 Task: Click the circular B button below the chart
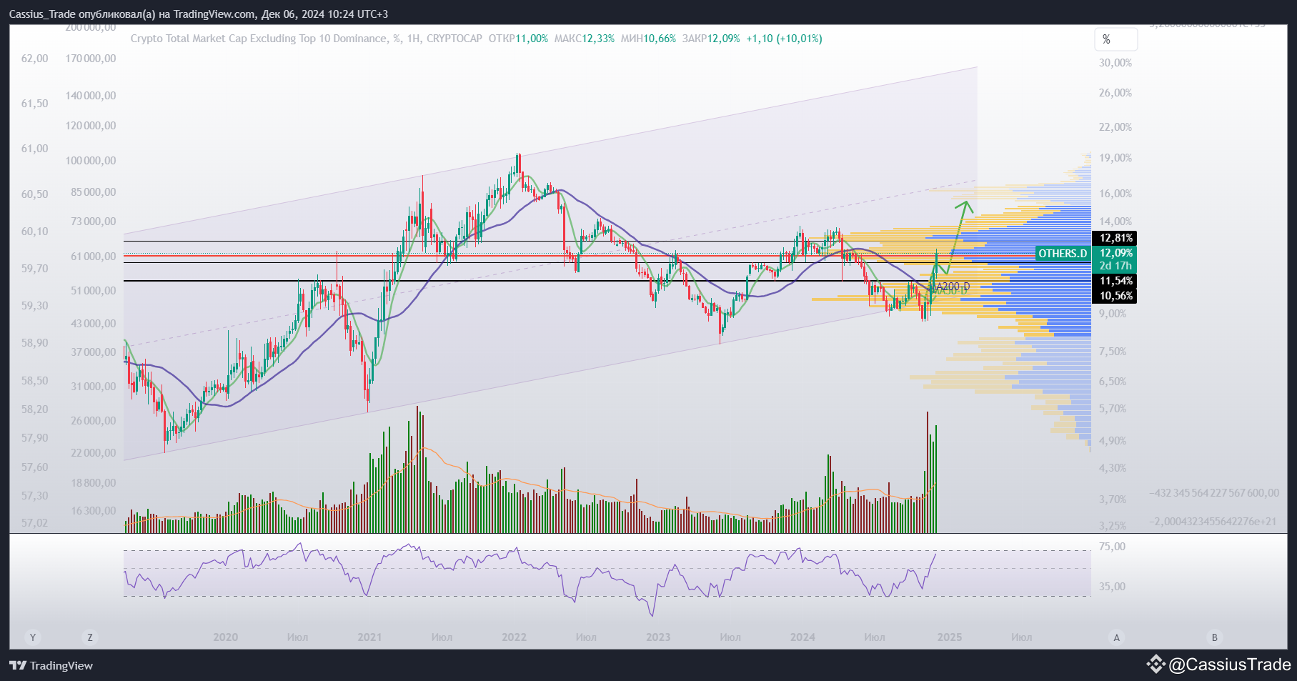click(1214, 637)
